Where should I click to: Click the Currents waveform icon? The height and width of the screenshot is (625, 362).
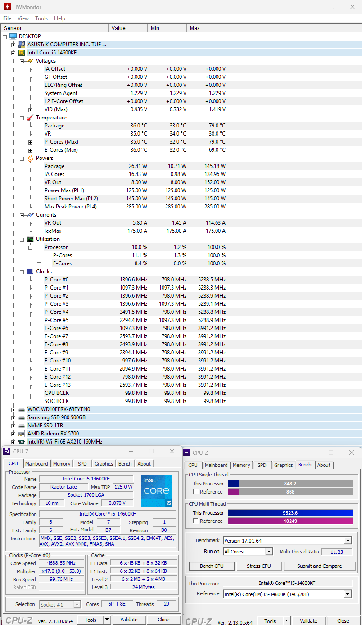tap(30, 215)
